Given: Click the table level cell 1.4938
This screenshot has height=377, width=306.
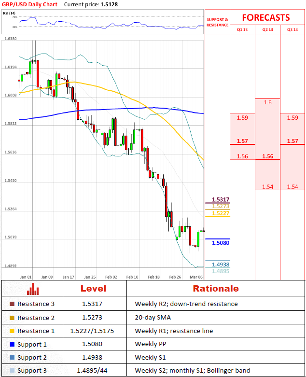Looking at the screenshot, I should (x=92, y=358).
